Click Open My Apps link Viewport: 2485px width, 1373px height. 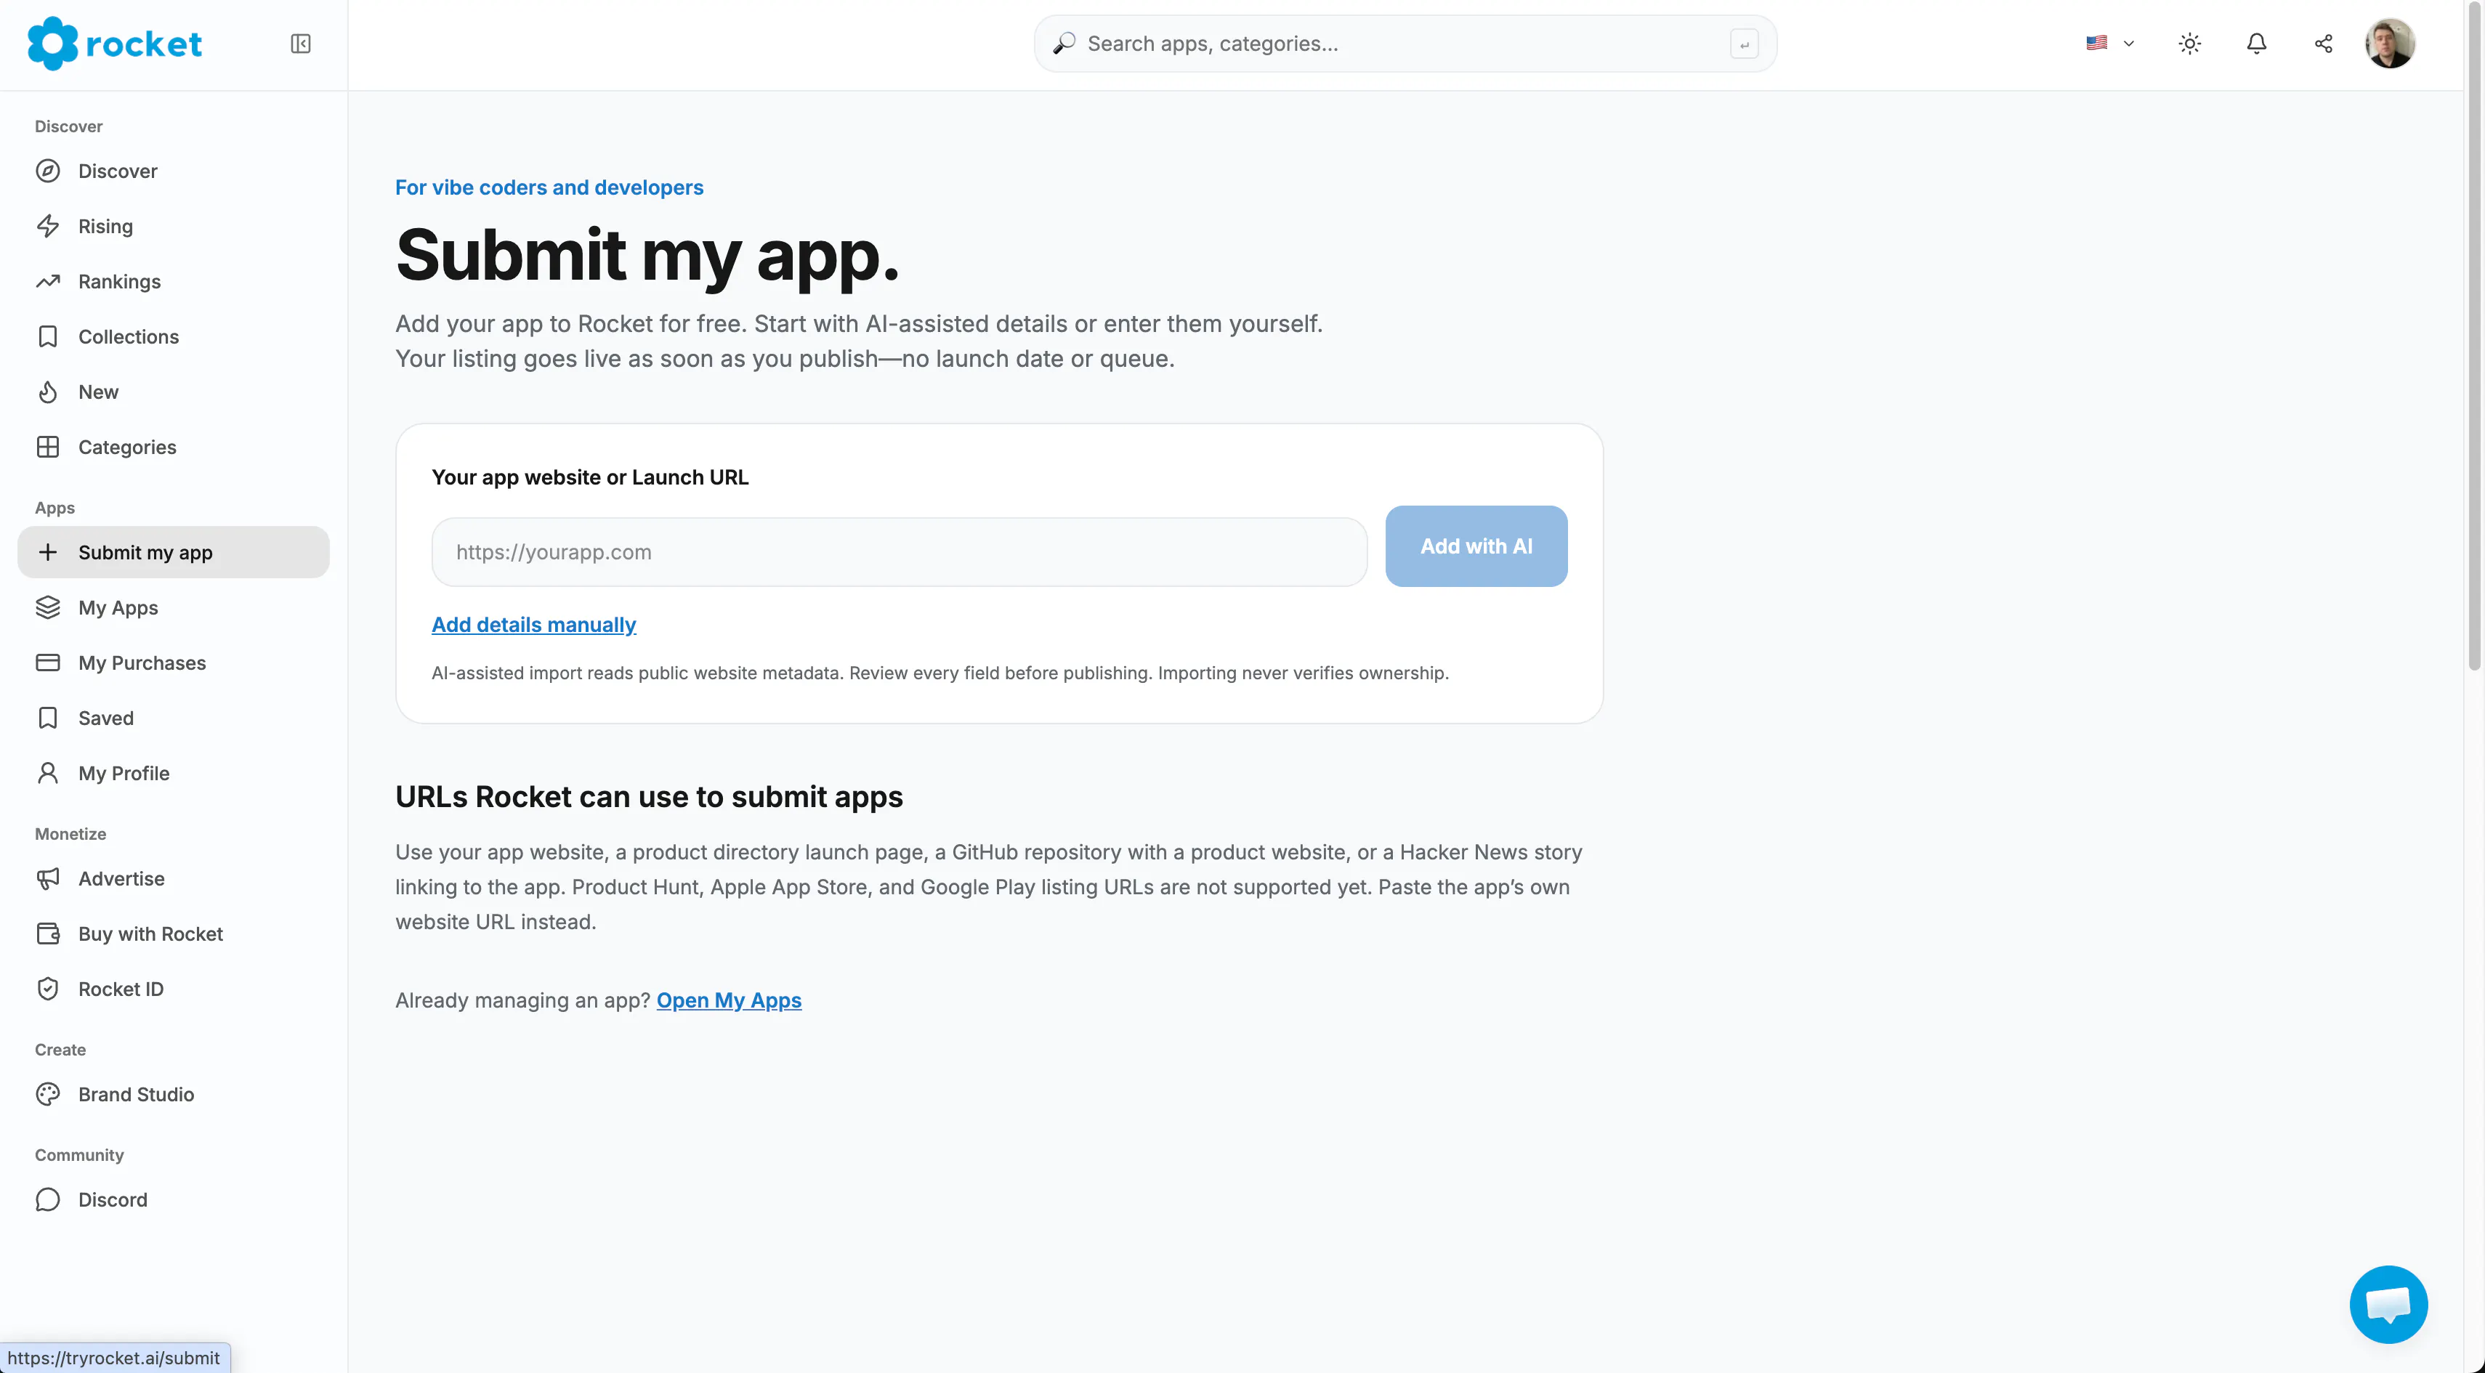(728, 1001)
